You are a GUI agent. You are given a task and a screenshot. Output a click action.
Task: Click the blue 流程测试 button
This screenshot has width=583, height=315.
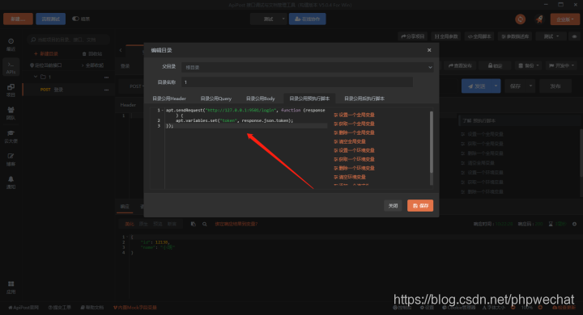pos(50,19)
